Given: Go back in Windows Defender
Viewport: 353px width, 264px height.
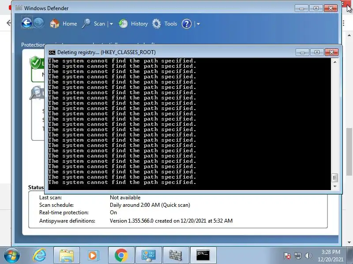Looking at the screenshot, I should click(x=26, y=23).
